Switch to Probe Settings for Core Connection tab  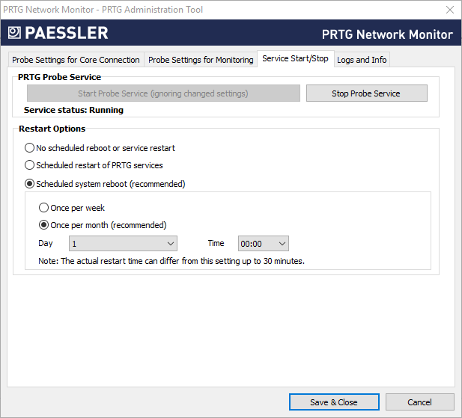[x=75, y=60]
